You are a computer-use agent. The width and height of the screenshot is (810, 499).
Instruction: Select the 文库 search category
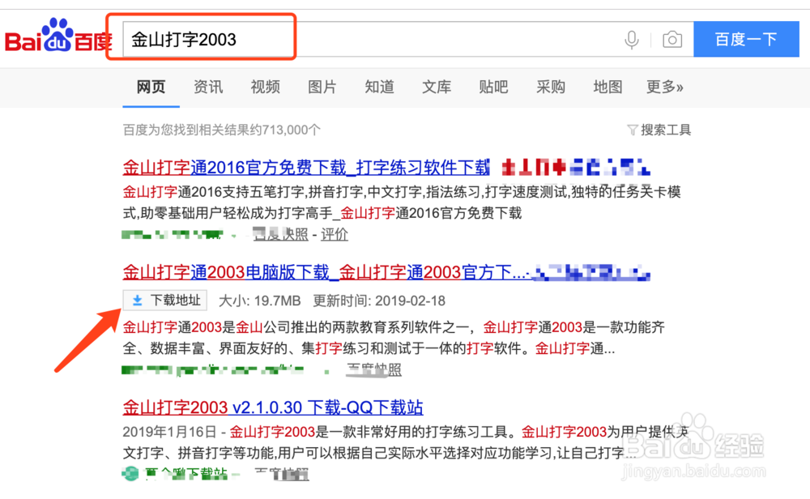[437, 87]
